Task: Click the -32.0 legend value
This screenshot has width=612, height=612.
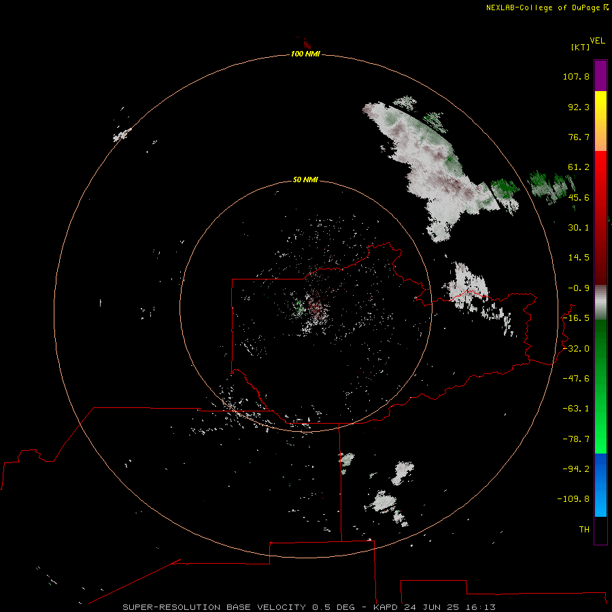Action: click(576, 349)
